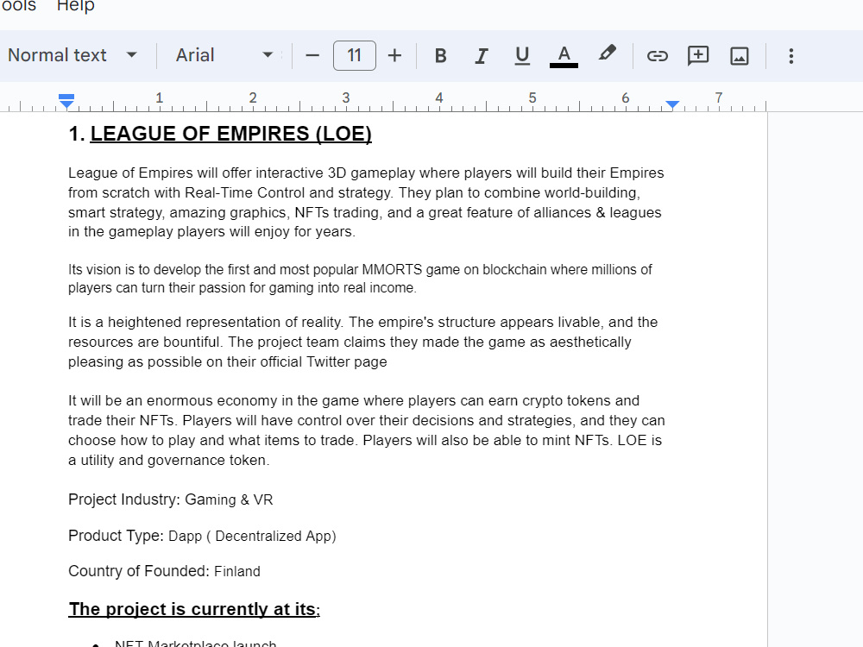This screenshot has height=647, width=863.
Task: Select the left indent marker on the ruler
Action: click(x=66, y=101)
